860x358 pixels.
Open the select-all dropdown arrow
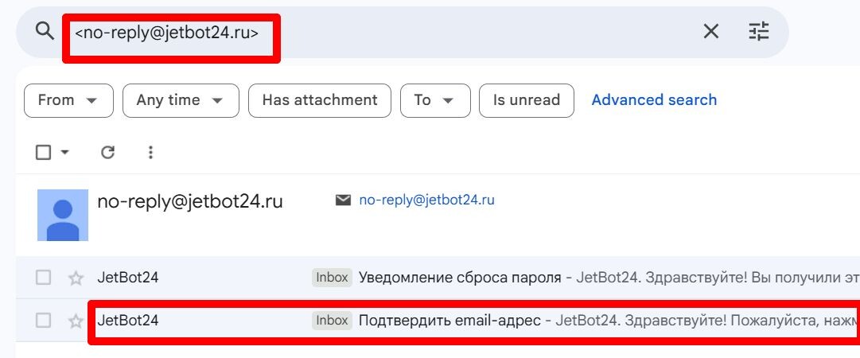click(65, 152)
